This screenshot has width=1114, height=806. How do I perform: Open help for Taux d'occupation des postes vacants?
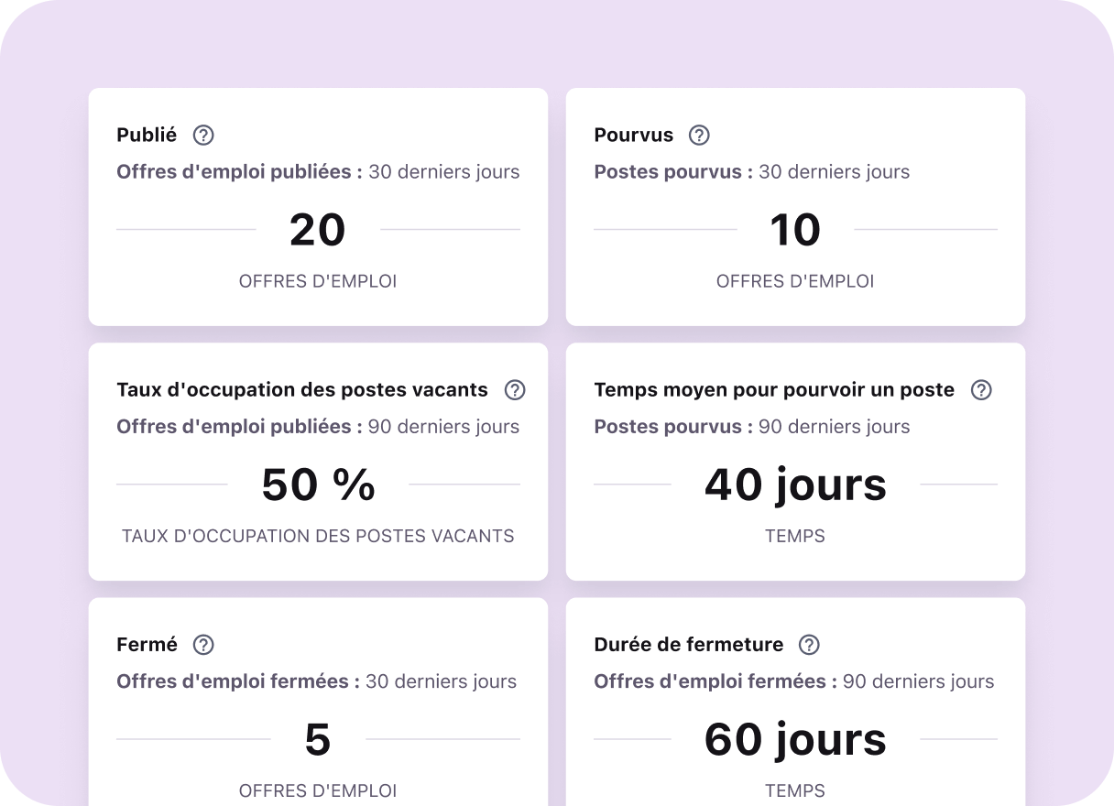point(515,390)
